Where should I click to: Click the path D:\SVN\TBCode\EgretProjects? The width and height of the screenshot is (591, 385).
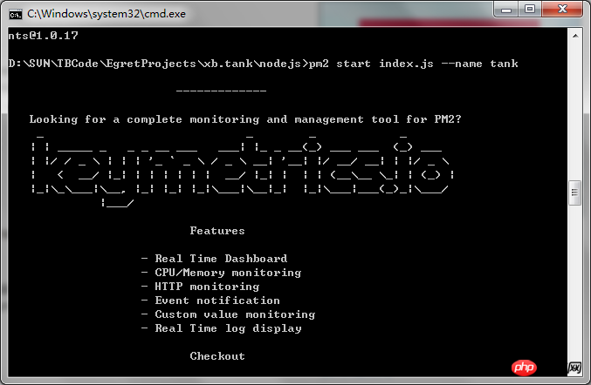[x=102, y=64]
